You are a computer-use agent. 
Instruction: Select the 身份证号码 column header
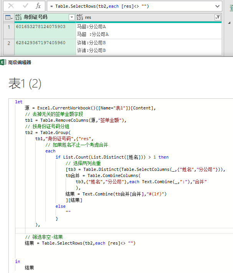point(45,17)
